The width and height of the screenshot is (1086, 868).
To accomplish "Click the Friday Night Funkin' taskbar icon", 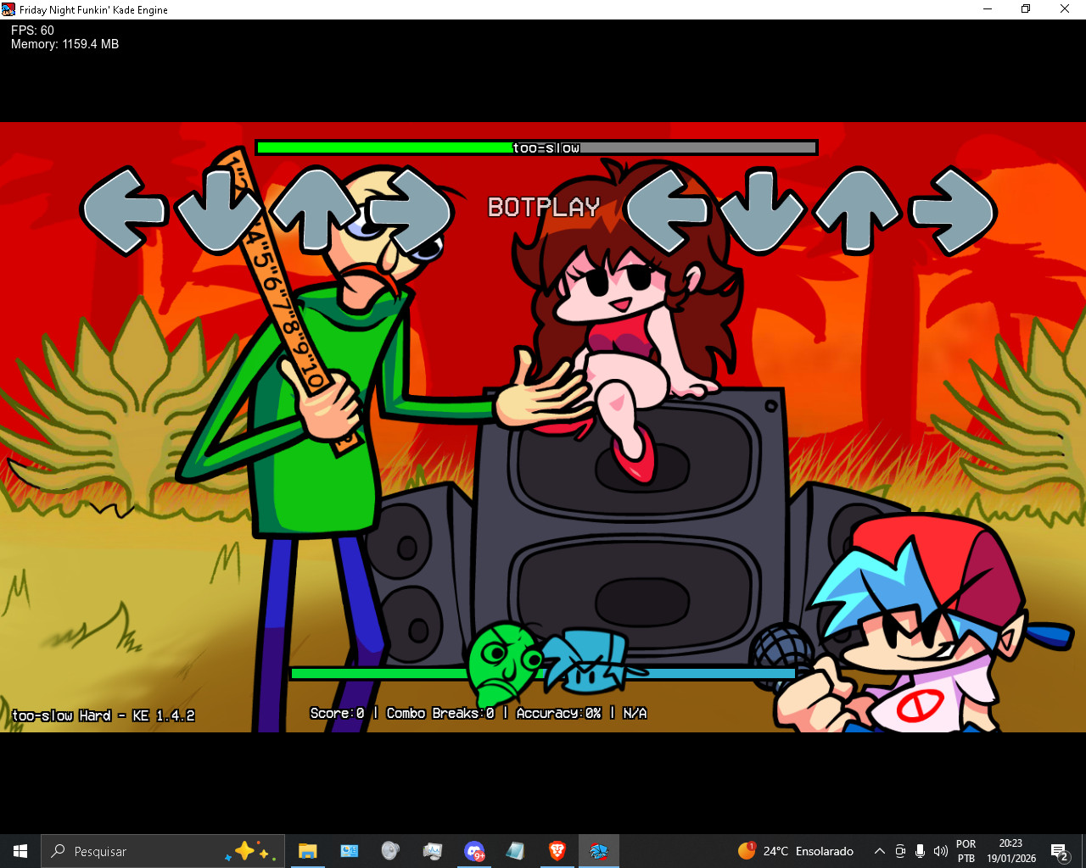I will click(x=599, y=851).
